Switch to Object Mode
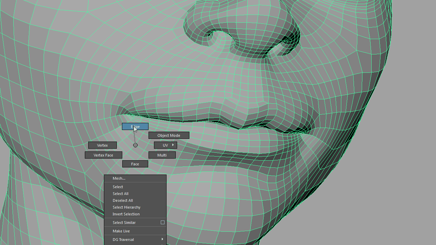This screenshot has height=245, width=436. coord(169,135)
